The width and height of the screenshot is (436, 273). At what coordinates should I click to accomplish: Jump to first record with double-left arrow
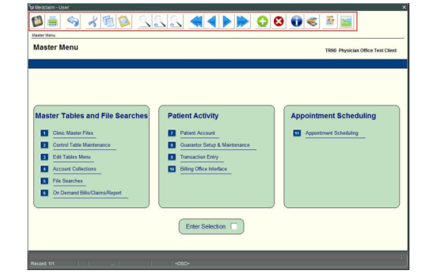coord(196,21)
